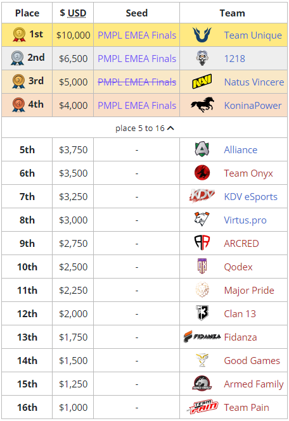This screenshot has height=421, width=289.
Task: Open PMPL EMEA Finals link in 4th row
Action: (x=137, y=105)
